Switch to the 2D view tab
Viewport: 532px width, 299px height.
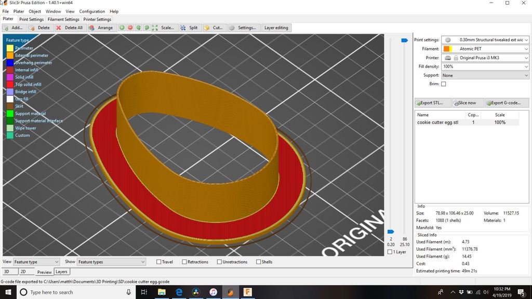point(26,271)
